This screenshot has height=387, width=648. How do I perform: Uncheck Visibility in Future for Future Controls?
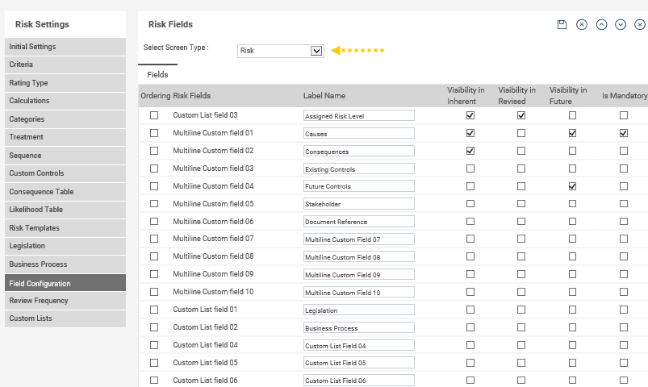(x=572, y=186)
